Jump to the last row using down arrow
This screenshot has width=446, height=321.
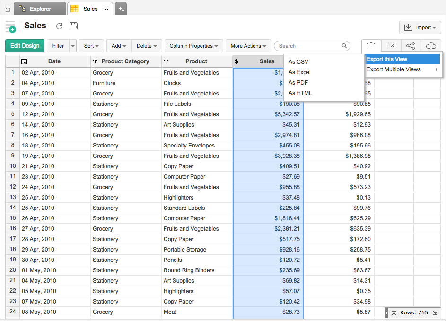pyautogui.click(x=435, y=313)
